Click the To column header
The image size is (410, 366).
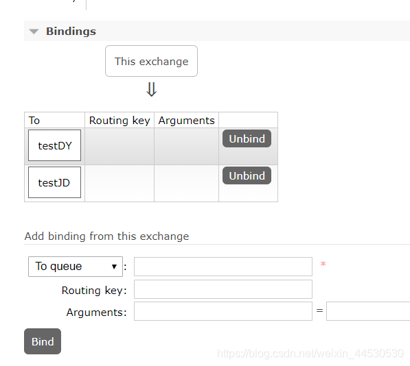click(34, 120)
